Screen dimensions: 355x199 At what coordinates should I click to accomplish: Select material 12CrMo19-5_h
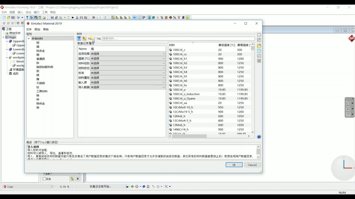coord(183,112)
